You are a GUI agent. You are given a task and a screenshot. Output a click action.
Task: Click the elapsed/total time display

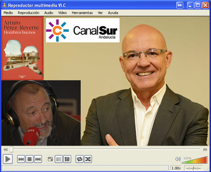[x=193, y=168]
